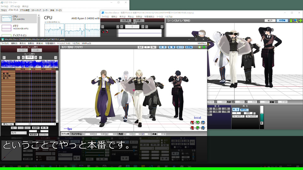Open NecoNecoDance ツール menu
The image size is (303, 170).
click(x=160, y=17)
